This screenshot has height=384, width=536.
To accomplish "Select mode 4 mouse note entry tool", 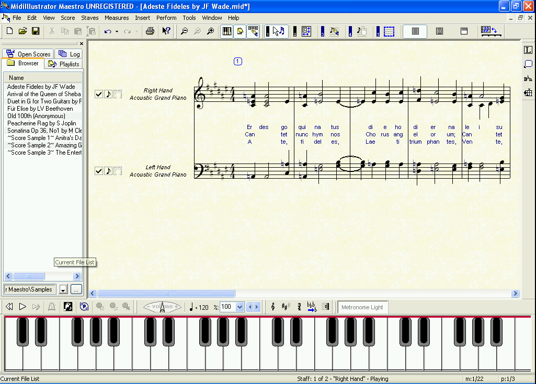I will pos(358,31).
